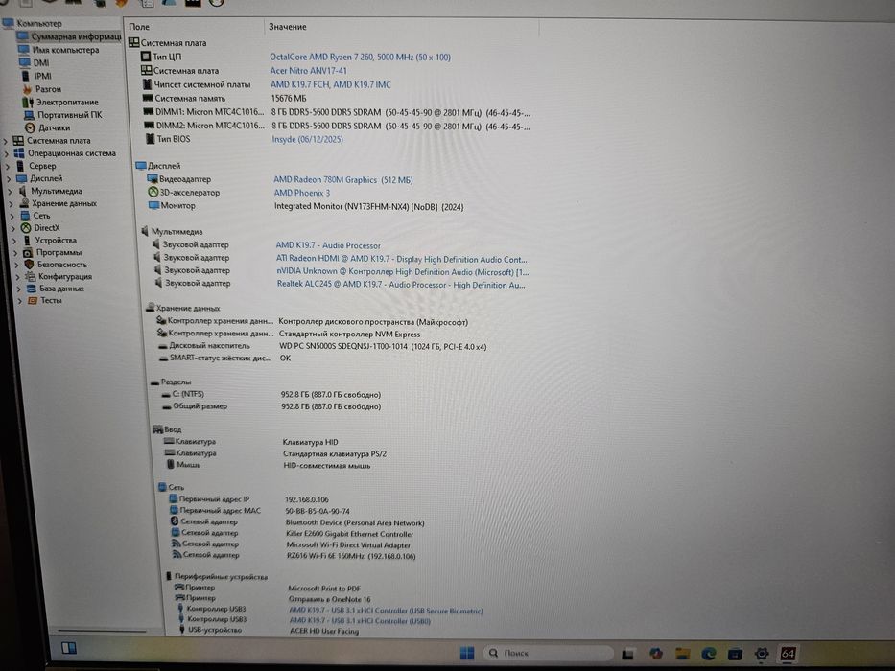Screen dimensions: 895x671
Task: Click the Значение column header
Action: click(x=288, y=26)
